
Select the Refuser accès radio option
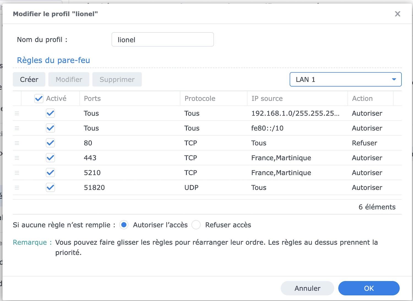[x=196, y=225]
